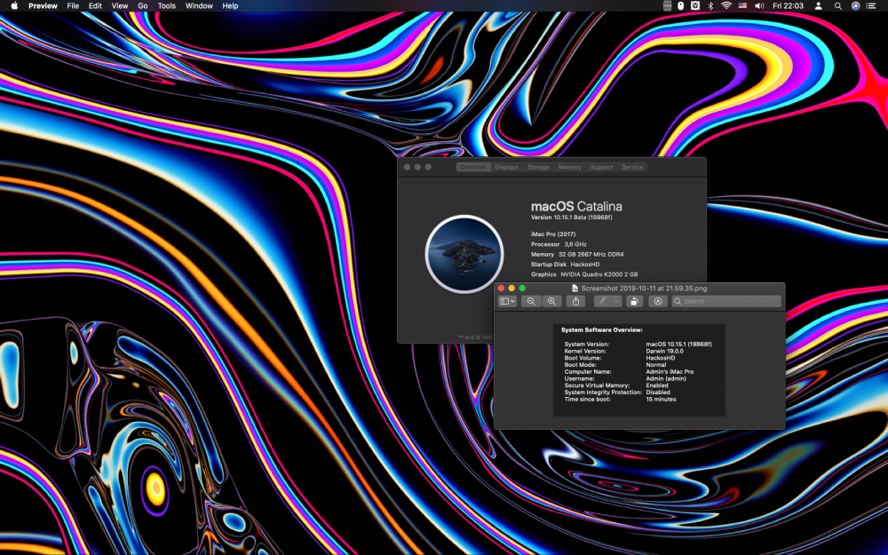Open the Preview application menu

43,5
